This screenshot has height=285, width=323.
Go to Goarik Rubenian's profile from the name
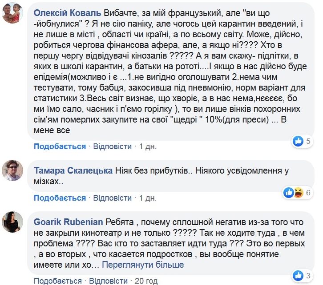pyautogui.click(x=69, y=222)
